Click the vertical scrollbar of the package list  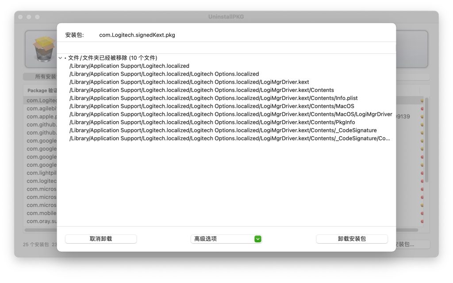[426, 140]
